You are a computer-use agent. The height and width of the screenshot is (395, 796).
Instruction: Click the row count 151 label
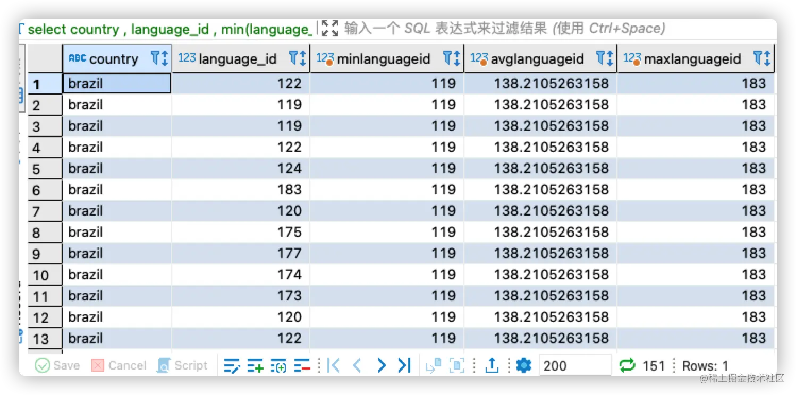pos(654,366)
